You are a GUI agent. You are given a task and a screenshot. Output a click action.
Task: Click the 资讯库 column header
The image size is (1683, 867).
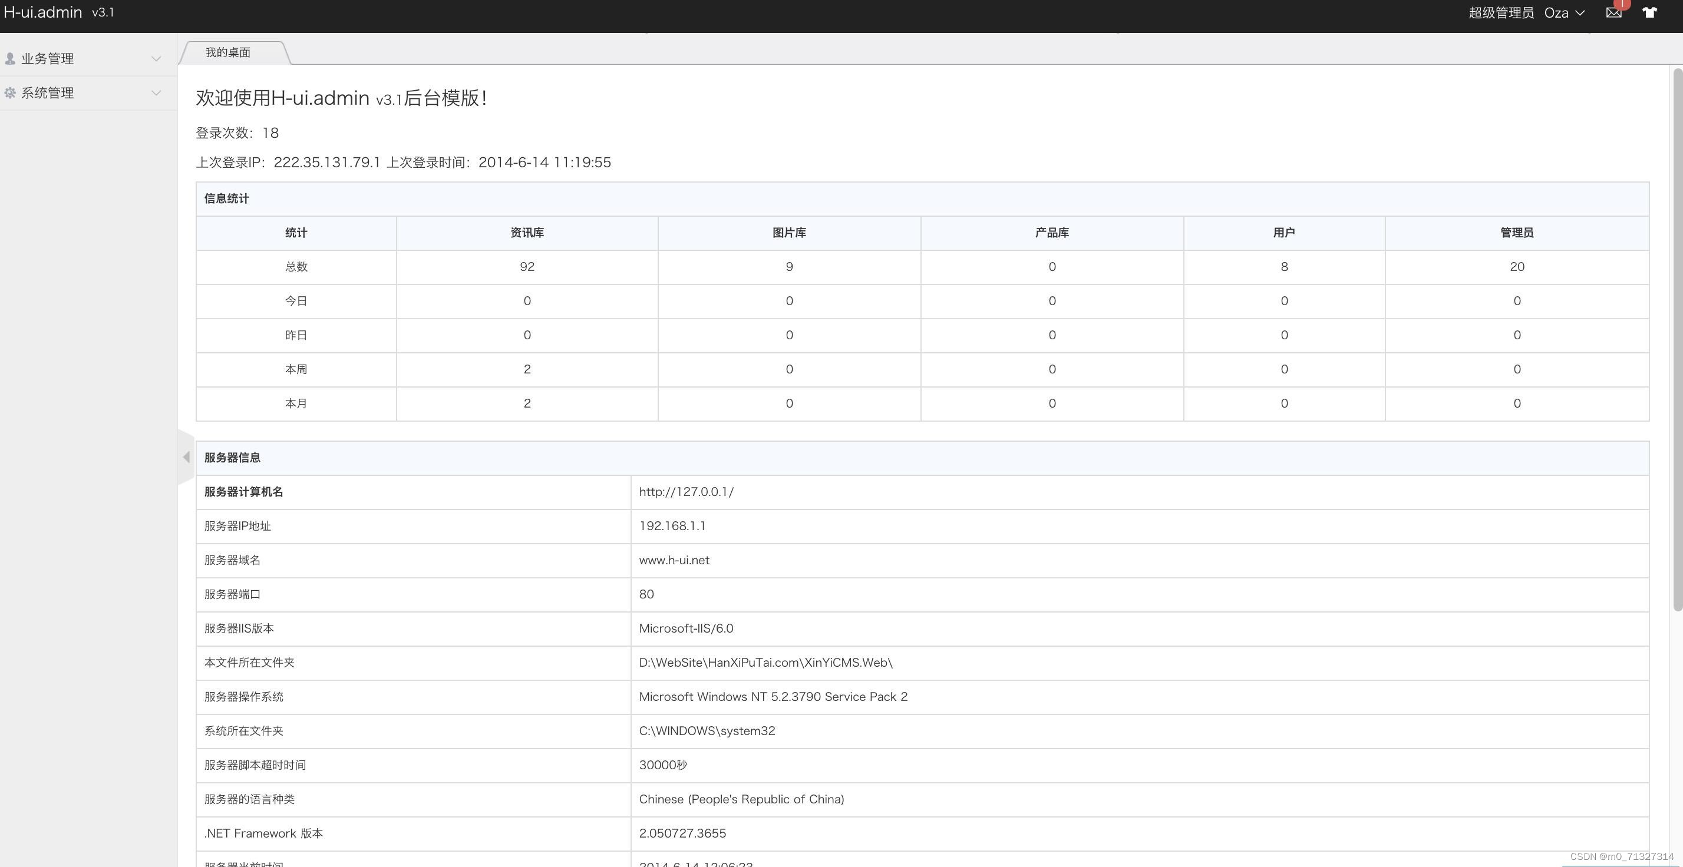(x=527, y=233)
